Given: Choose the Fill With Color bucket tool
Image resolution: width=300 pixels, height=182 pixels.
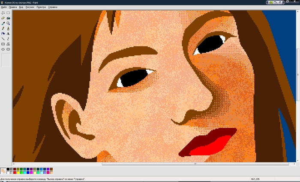Looking at the screenshot, I should [x=9, y=18].
